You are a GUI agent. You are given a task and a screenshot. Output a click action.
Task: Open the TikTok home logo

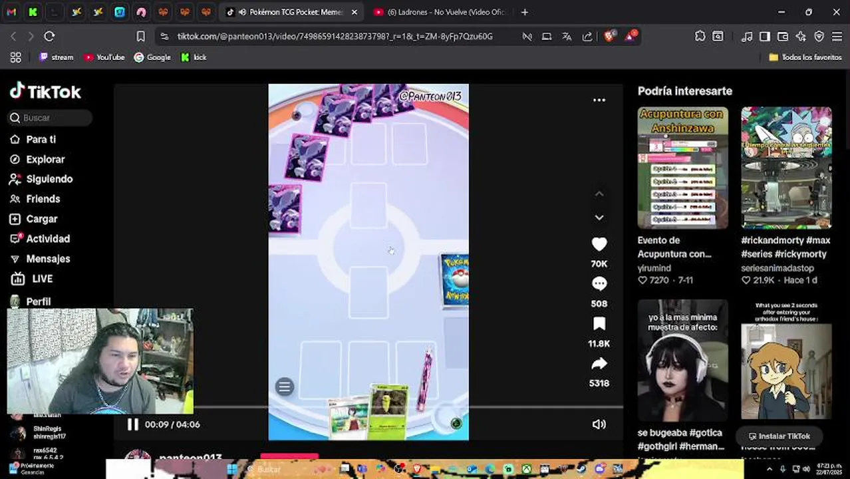point(45,92)
